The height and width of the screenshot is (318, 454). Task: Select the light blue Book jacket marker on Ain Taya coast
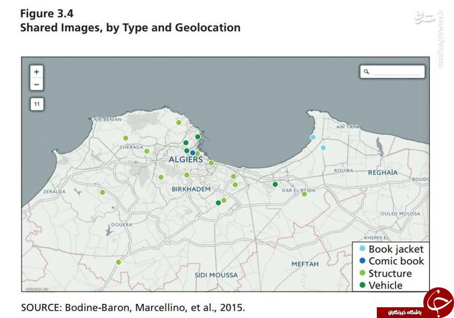[313, 137]
